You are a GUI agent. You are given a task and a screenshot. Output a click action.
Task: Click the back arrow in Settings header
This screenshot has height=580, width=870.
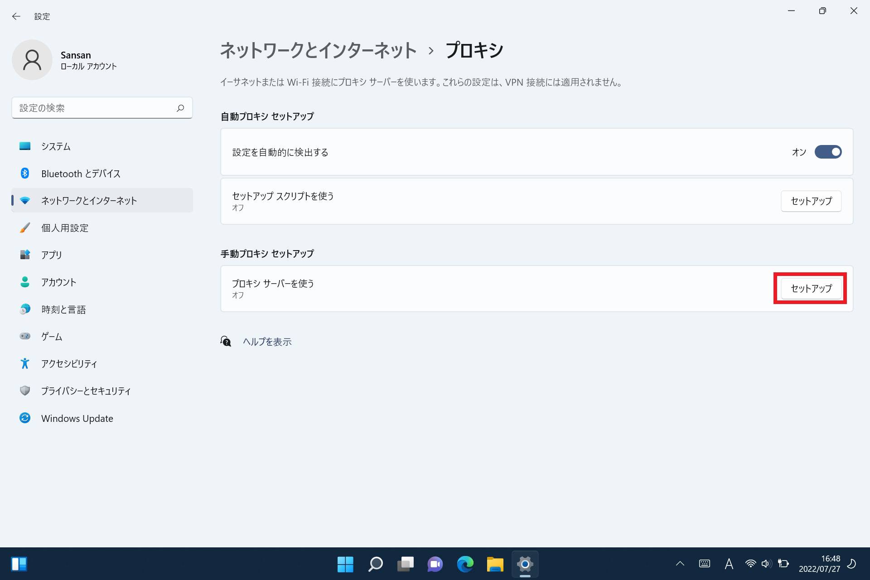click(16, 16)
